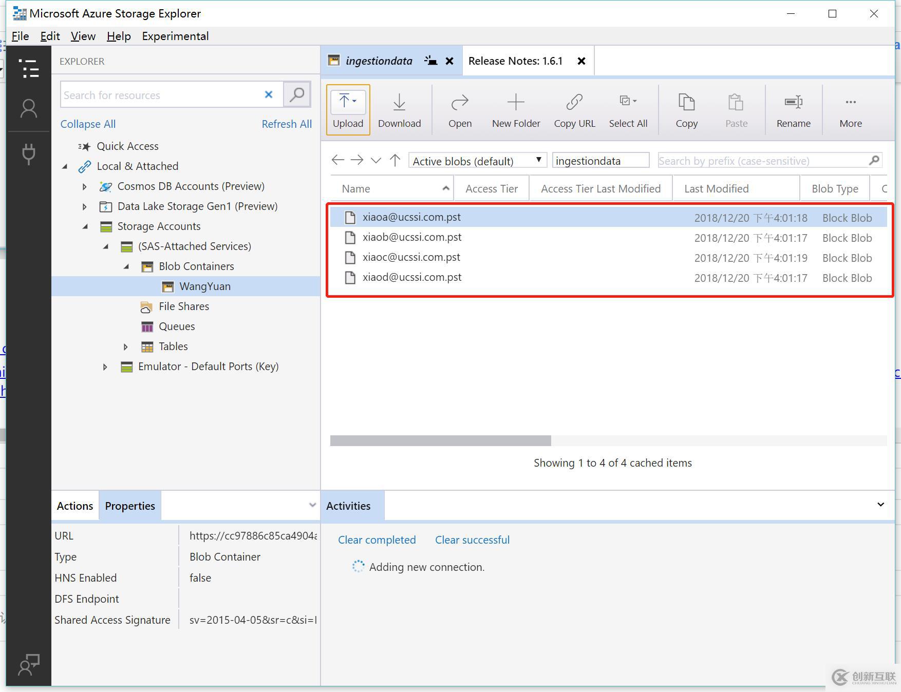Open the View menu
Image resolution: width=901 pixels, height=692 pixels.
(x=83, y=36)
